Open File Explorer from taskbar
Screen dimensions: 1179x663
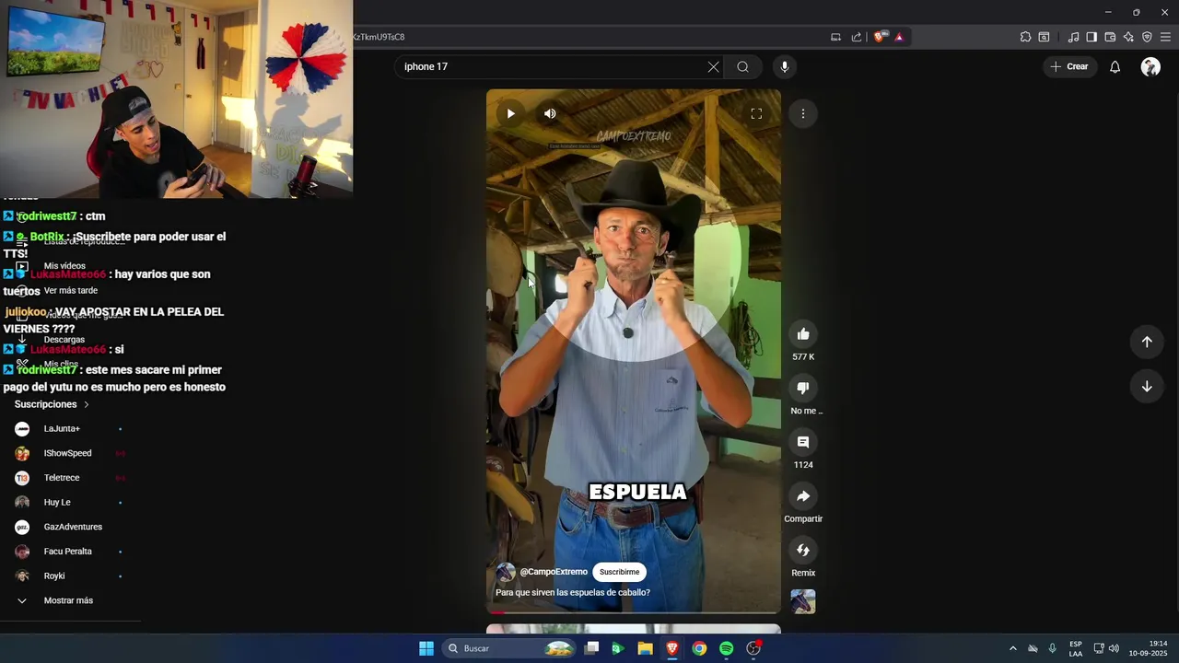click(x=646, y=648)
